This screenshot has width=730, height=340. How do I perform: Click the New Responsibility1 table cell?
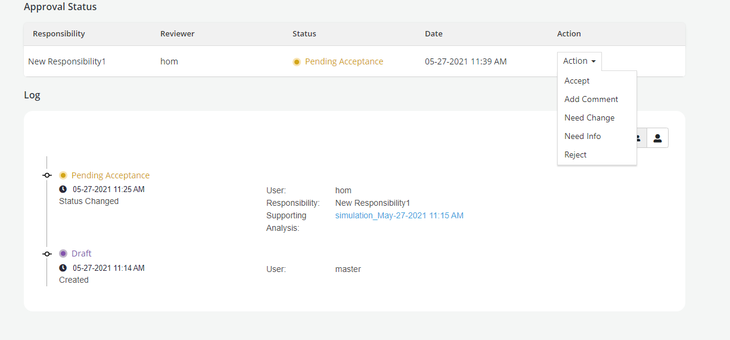pos(67,61)
